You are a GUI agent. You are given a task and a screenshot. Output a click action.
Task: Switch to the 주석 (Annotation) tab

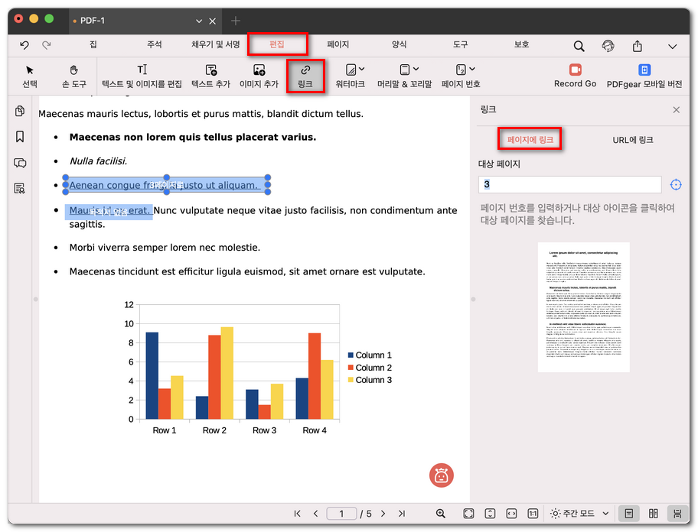pos(155,45)
